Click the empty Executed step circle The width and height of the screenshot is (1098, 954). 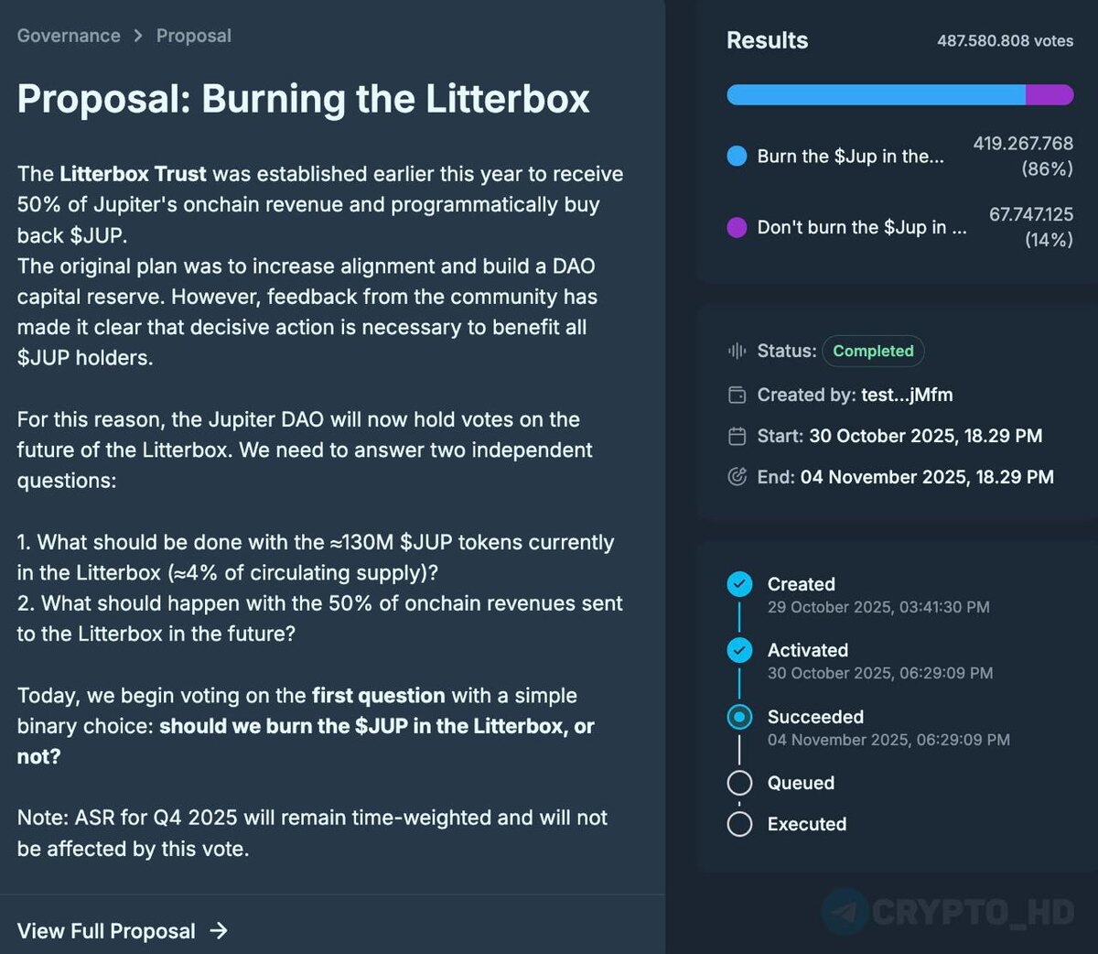pyautogui.click(x=739, y=824)
